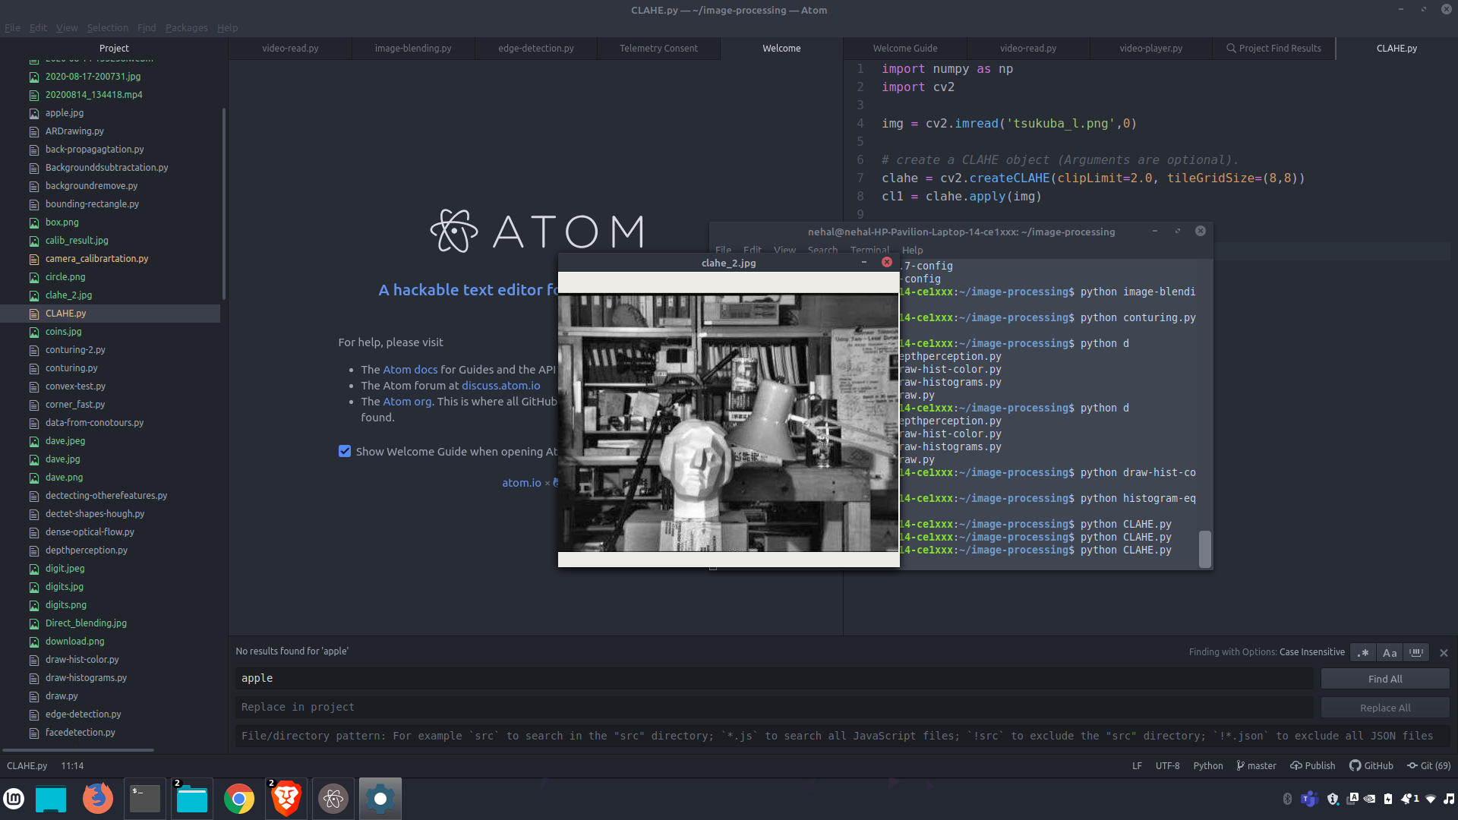Image resolution: width=1458 pixels, height=820 pixels.
Task: Click the terminal window scrollbar thumb
Action: point(1205,548)
